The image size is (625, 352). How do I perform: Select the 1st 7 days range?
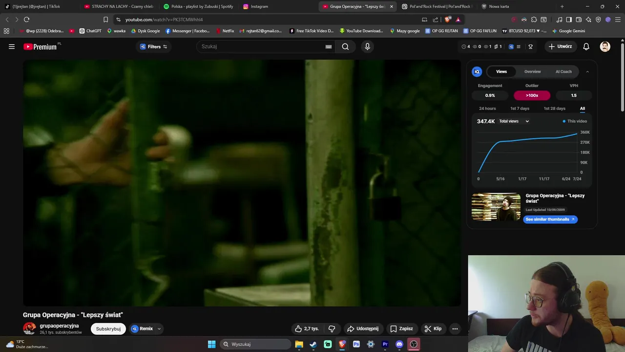520,109
